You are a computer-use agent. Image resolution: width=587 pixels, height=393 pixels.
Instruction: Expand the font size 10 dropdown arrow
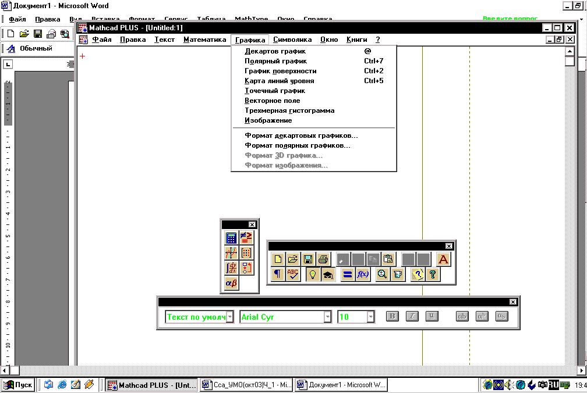click(x=370, y=317)
